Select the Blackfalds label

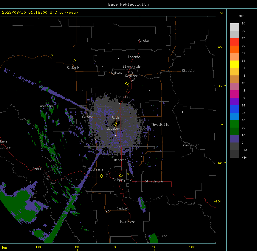[131, 66]
